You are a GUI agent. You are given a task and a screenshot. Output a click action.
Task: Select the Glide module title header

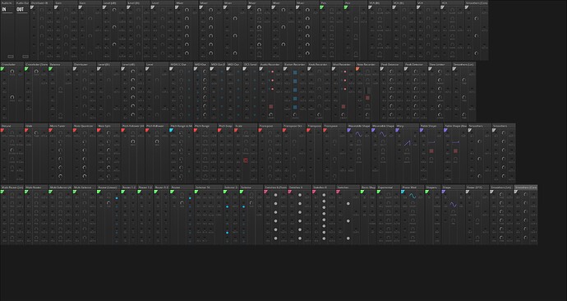[x=36, y=126]
